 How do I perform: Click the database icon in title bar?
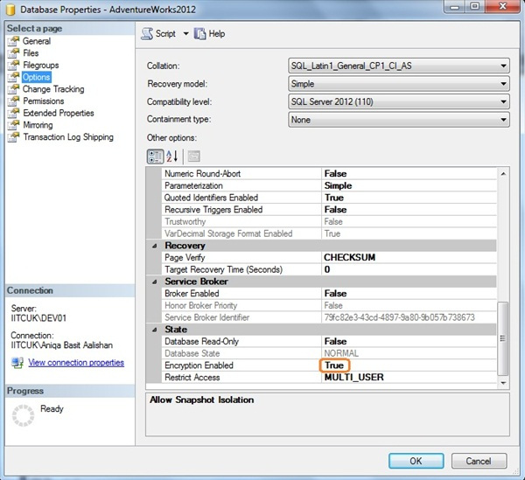click(x=10, y=10)
